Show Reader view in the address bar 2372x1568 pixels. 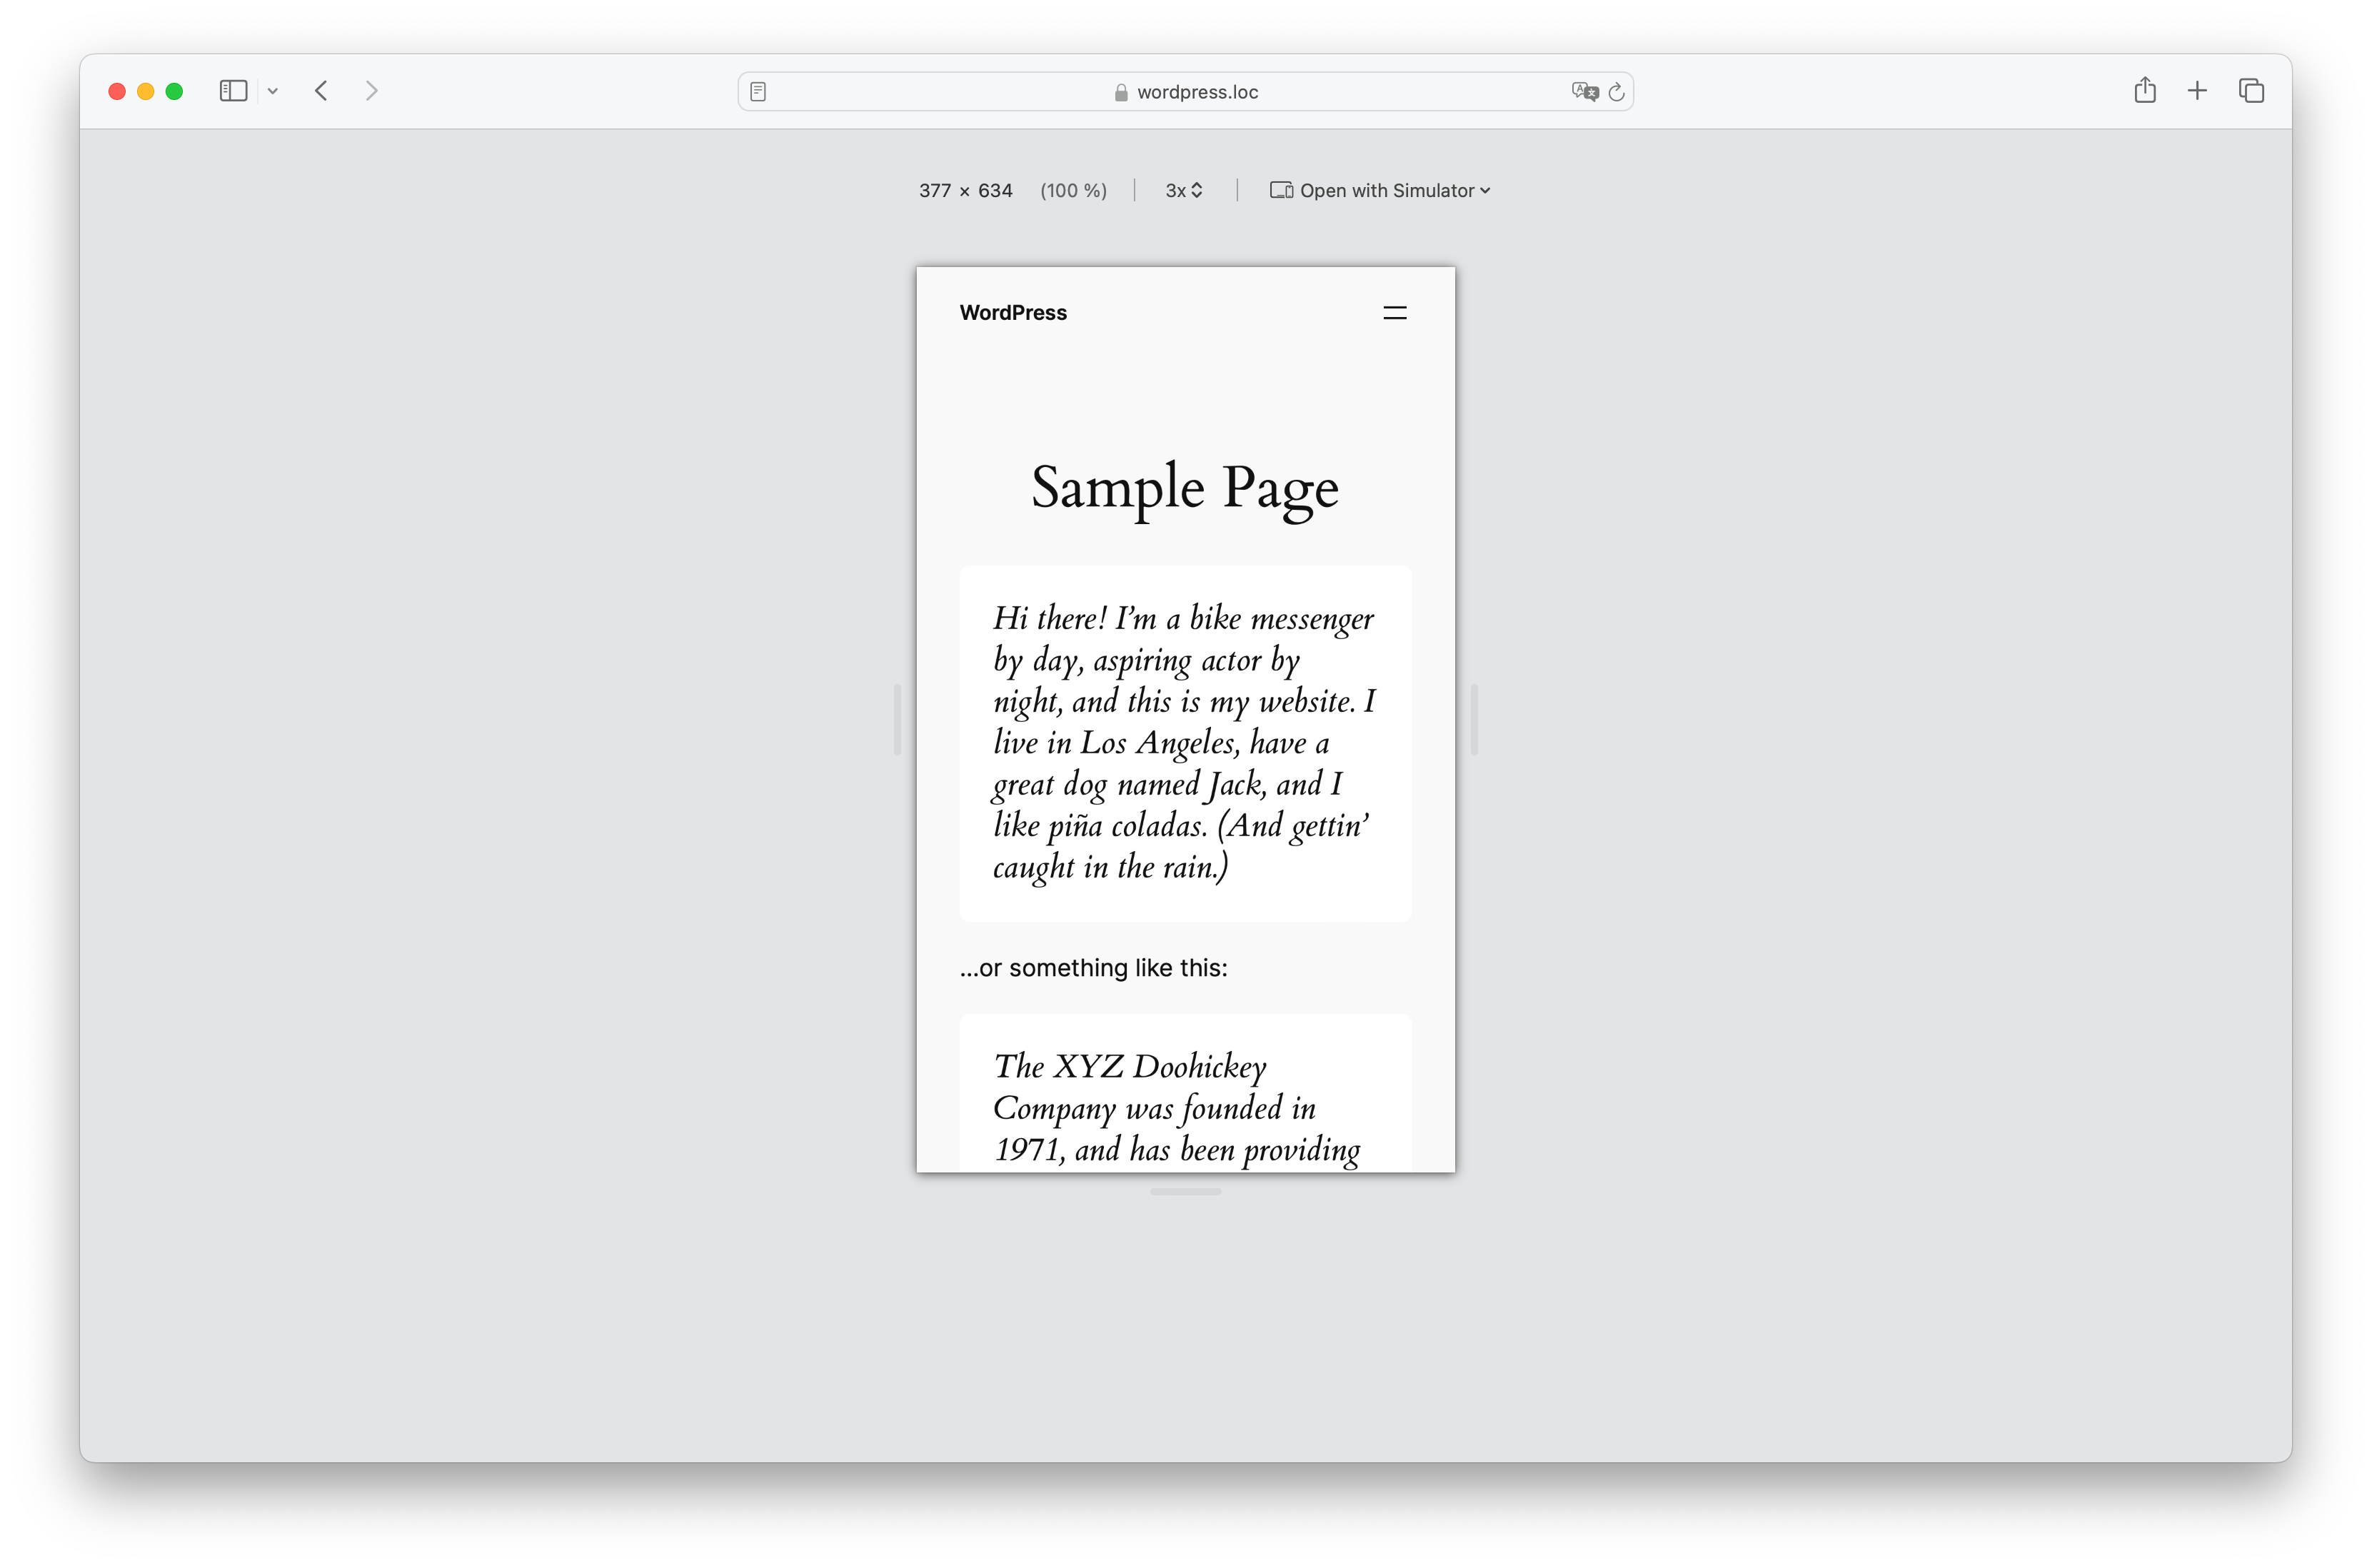(758, 92)
